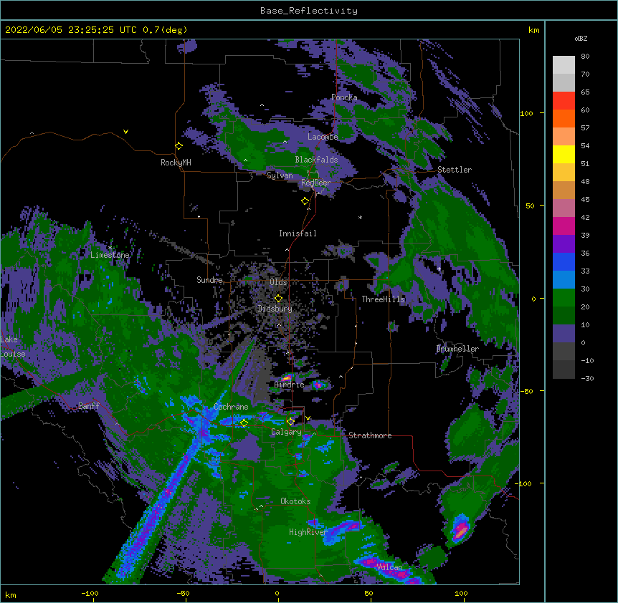The height and width of the screenshot is (603, 618).
Task: Click the Blackfalds city label
Action: click(316, 160)
